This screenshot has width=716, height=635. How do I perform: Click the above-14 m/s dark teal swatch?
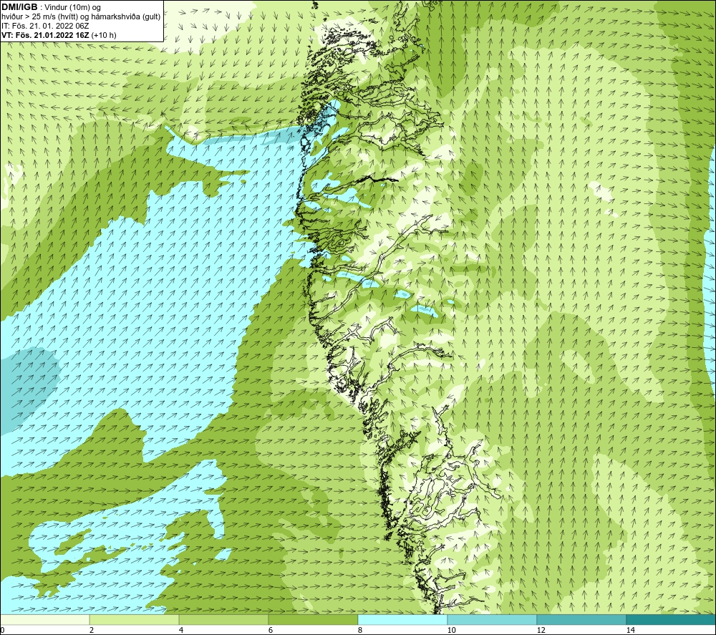(x=672, y=619)
